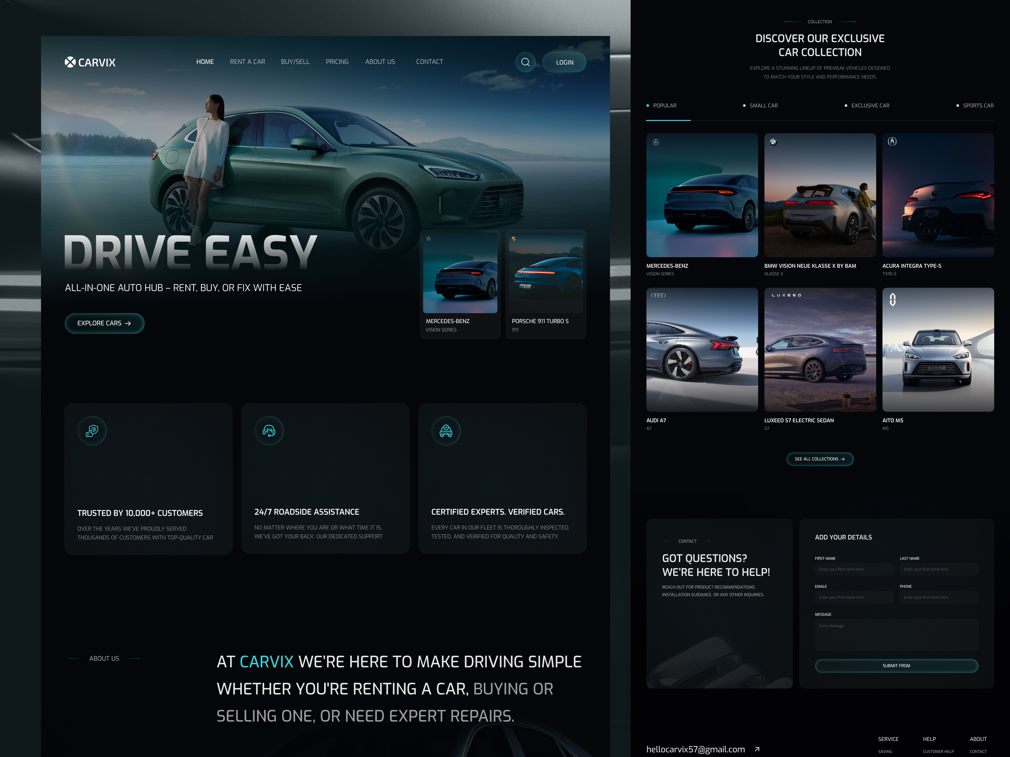Click the SEE ALL COLLECTIONS button
This screenshot has width=1010, height=757.
820,459
